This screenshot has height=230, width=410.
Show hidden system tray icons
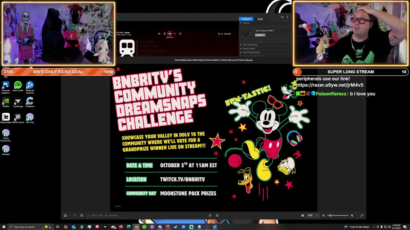click(x=373, y=227)
